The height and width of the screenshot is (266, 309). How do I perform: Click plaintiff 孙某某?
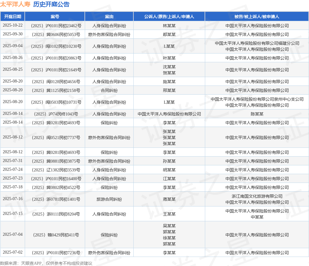tap(169, 161)
